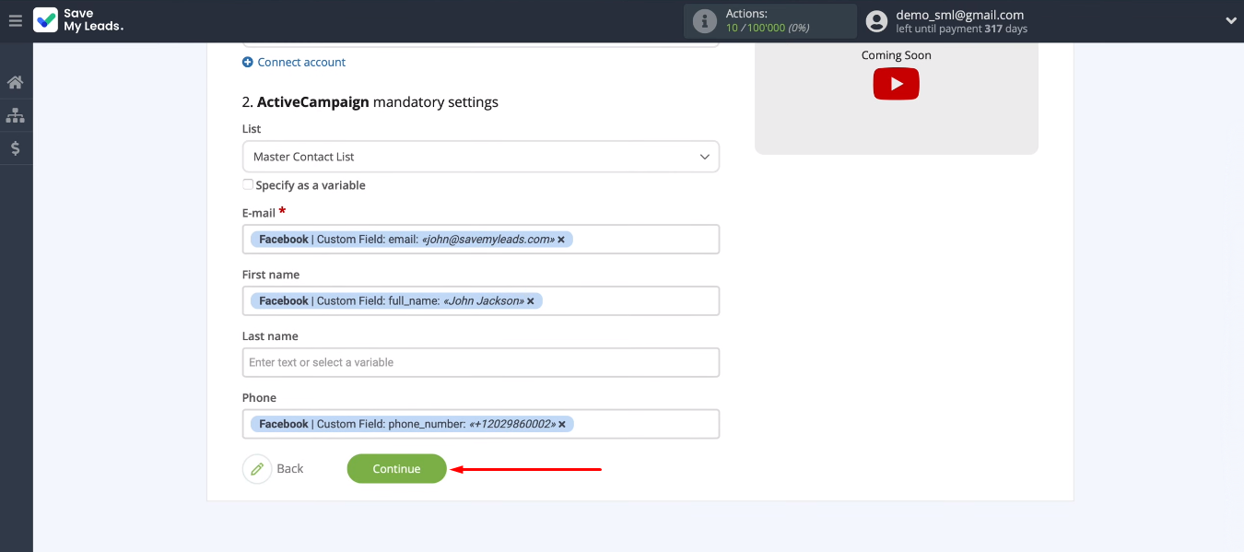Remove the phone_number variable tag
Image resolution: width=1244 pixels, height=552 pixels.
pyautogui.click(x=562, y=425)
